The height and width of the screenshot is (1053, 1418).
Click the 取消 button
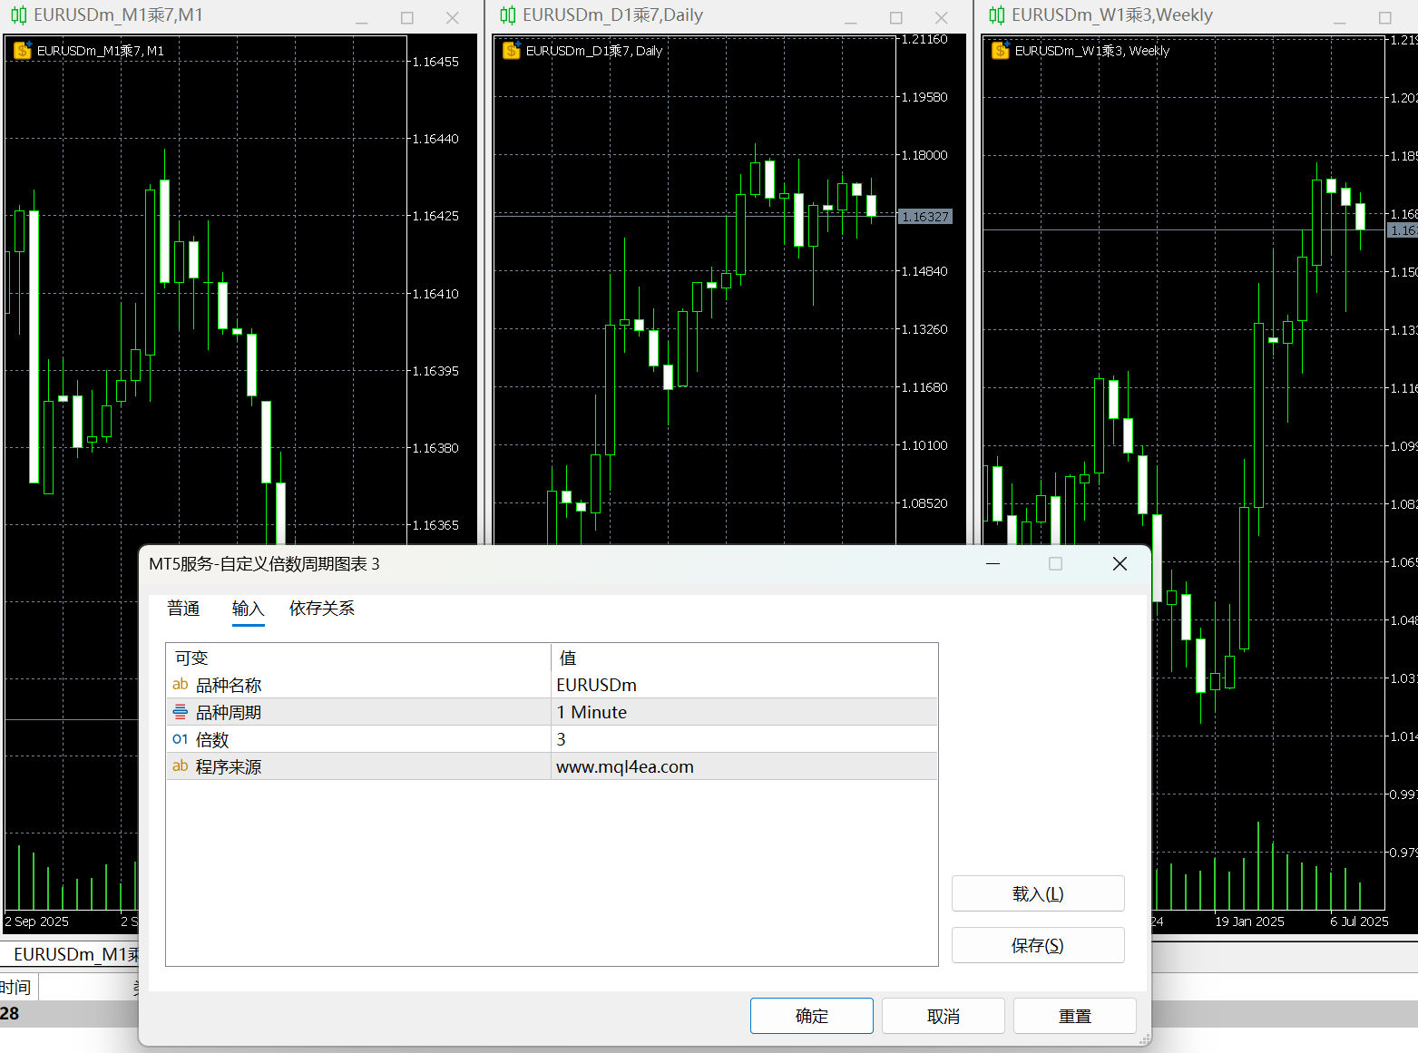pyautogui.click(x=943, y=1016)
